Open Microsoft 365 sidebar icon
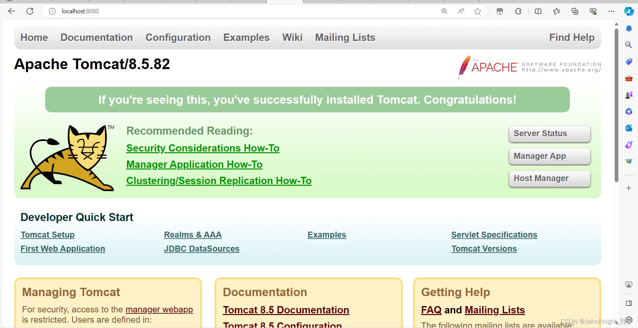 coord(629,111)
